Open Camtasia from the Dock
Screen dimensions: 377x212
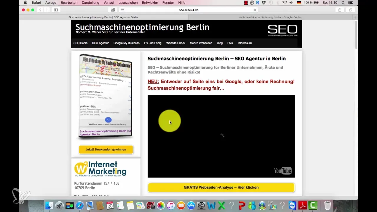313,205
